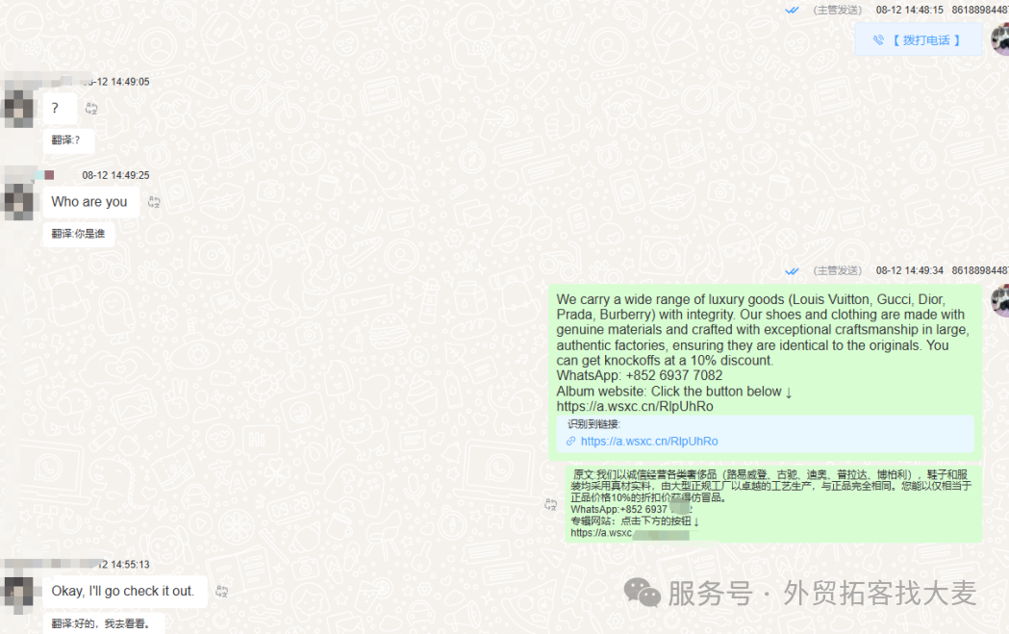
Task: Click contact avatar beside '?' message
Action: point(18,108)
